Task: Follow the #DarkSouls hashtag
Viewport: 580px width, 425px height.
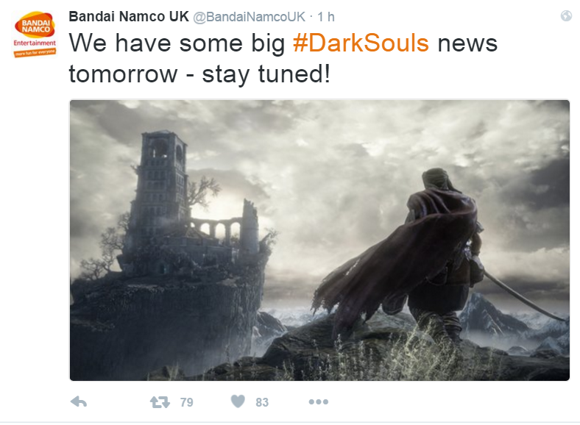Action: point(361,43)
